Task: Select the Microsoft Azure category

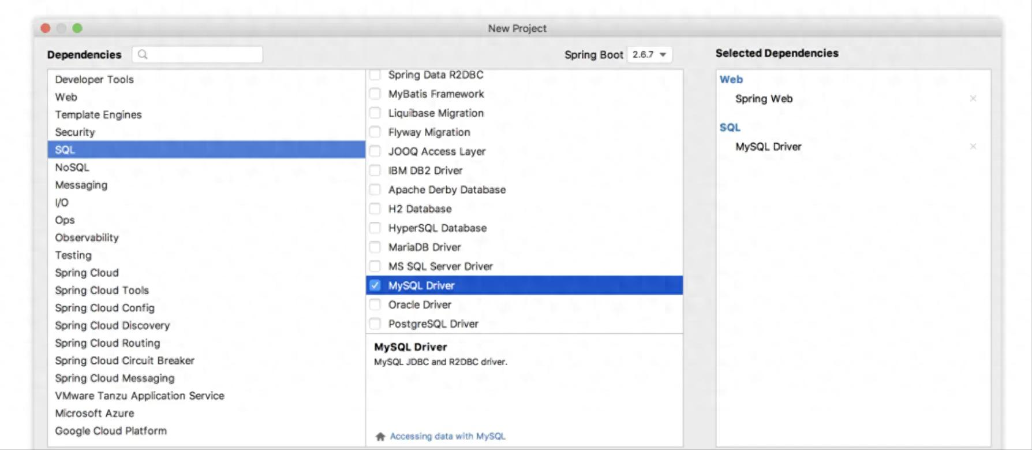Action: (207, 413)
